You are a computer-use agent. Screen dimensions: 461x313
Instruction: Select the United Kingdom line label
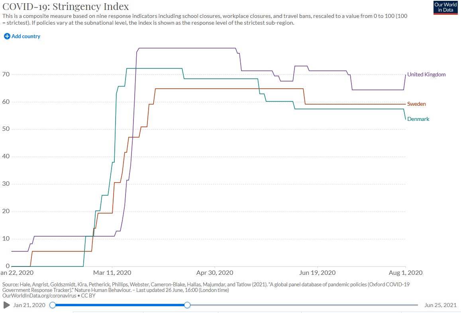click(x=426, y=74)
